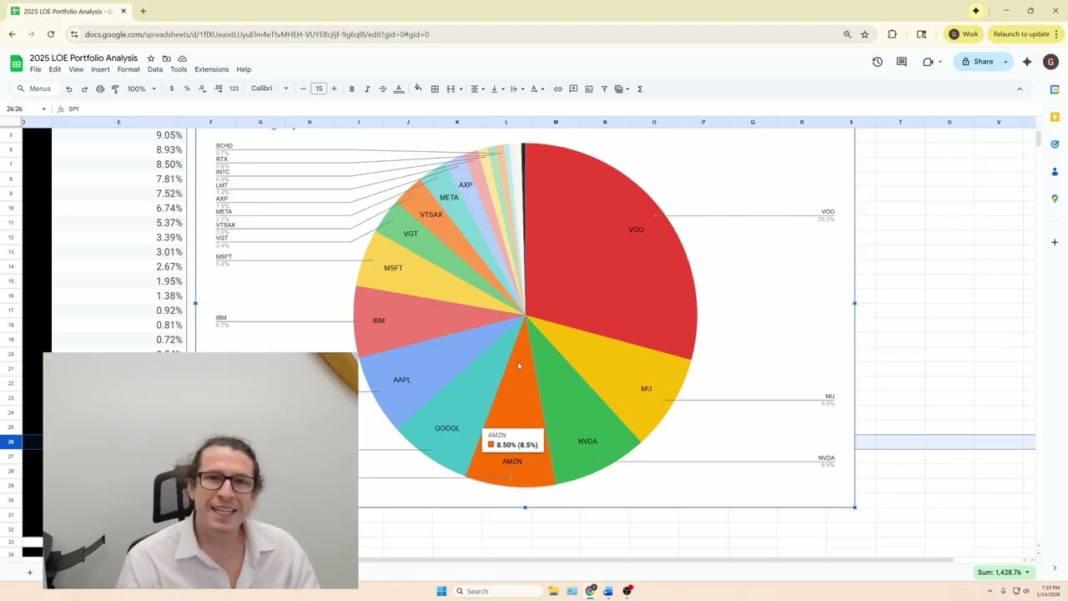Viewport: 1068px width, 601px height.
Task: Collapse the toolbar with chevron
Action: coord(1020,88)
